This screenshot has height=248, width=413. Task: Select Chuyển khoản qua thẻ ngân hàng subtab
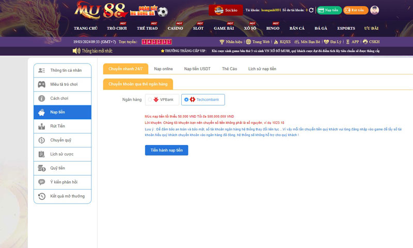pos(138,84)
